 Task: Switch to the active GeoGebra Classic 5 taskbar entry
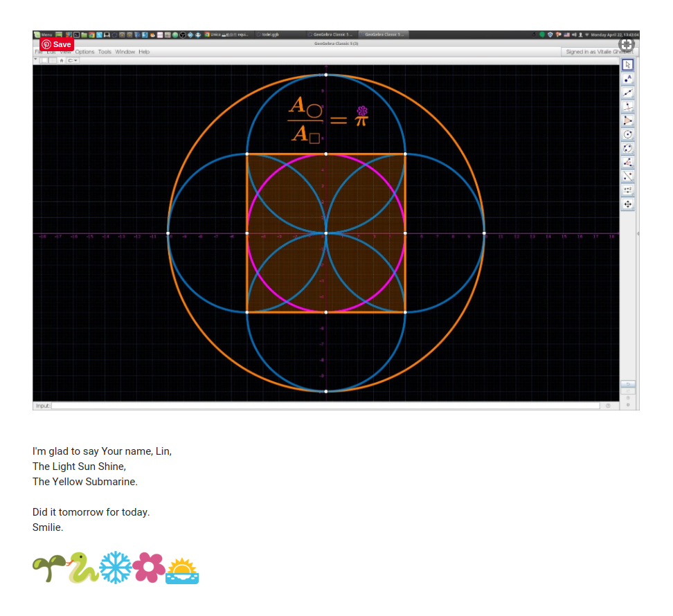coord(384,35)
